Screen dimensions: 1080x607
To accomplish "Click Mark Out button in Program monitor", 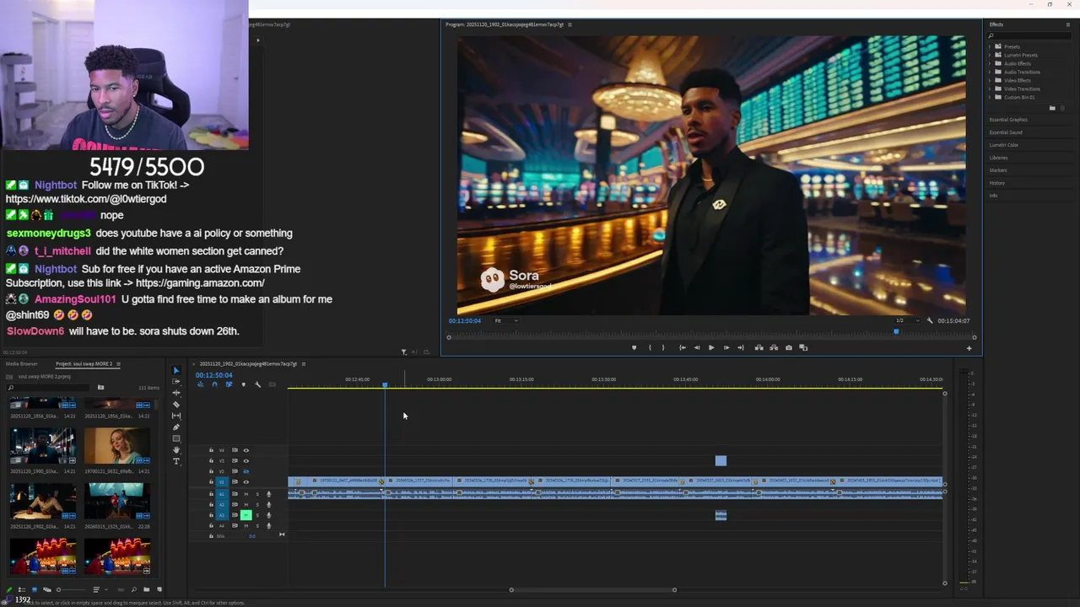I will 663,347.
